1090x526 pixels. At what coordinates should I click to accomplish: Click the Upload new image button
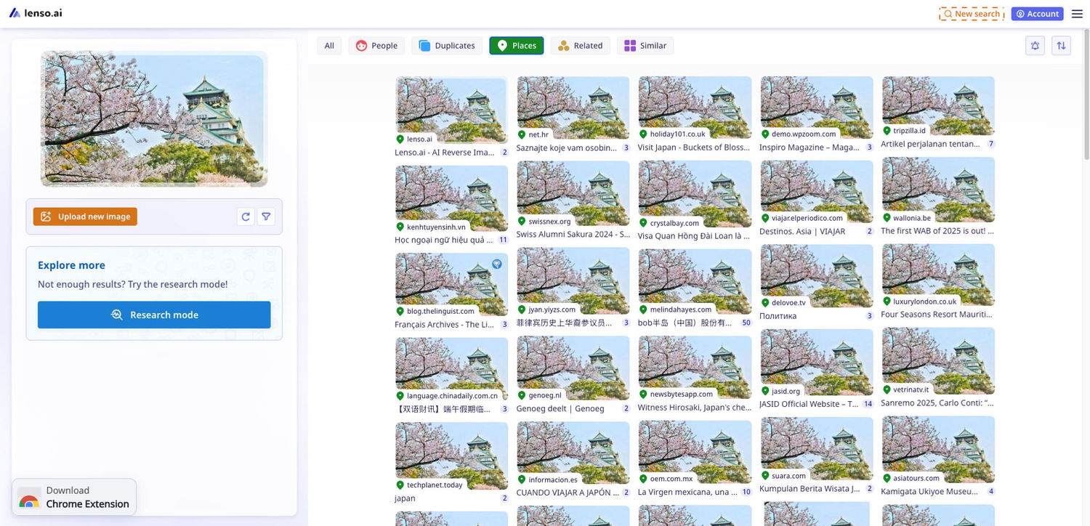(x=85, y=217)
